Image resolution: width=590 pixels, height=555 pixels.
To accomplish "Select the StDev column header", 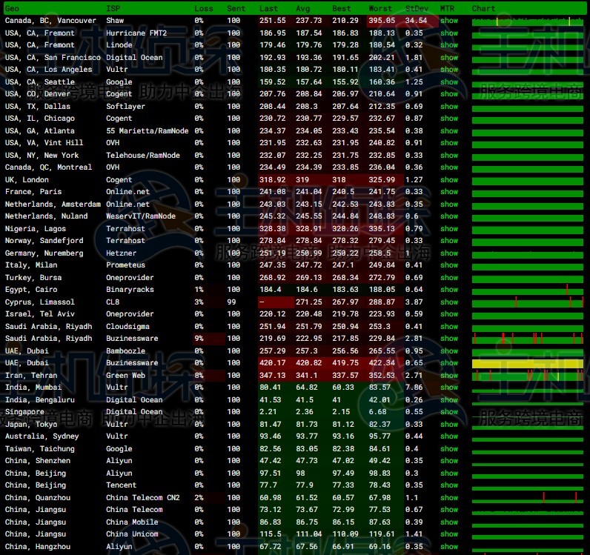I will pos(416,9).
